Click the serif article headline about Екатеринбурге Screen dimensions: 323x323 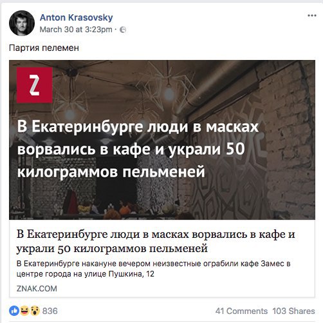pos(156,241)
